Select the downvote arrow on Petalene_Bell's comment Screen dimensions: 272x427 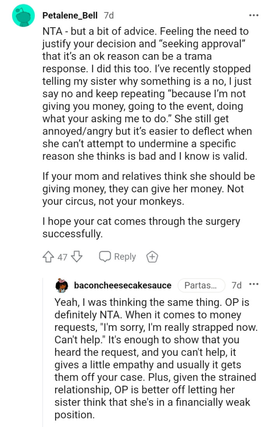[77, 256]
